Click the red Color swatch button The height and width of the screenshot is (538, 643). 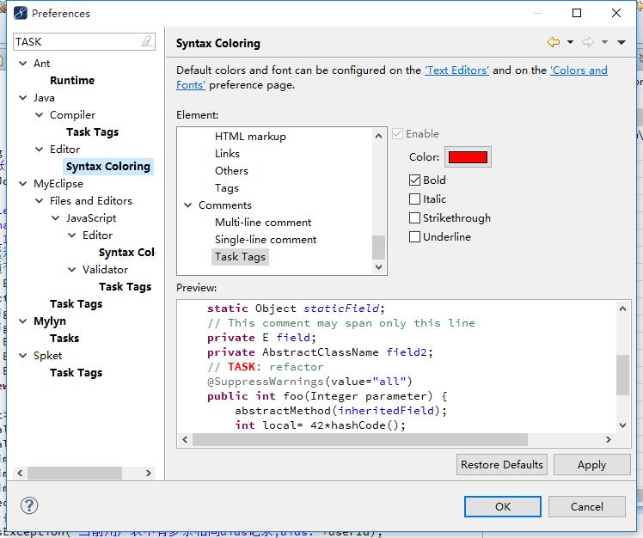pyautogui.click(x=468, y=157)
